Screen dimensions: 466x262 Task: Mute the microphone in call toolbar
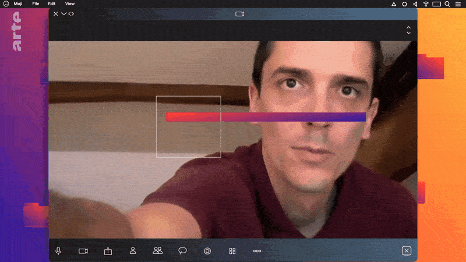pos(58,251)
